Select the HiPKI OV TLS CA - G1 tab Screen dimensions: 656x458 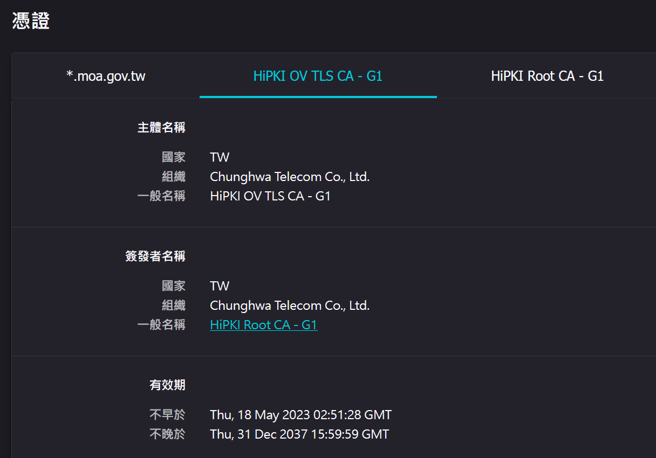[318, 76]
